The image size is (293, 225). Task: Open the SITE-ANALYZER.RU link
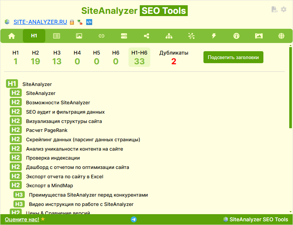click(x=40, y=22)
